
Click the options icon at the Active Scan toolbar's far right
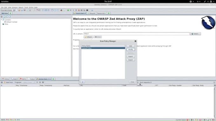214,82
